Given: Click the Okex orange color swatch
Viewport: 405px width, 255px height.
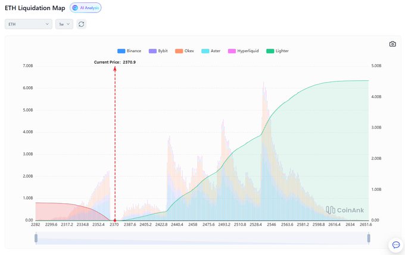Looking at the screenshot, I should (x=179, y=51).
